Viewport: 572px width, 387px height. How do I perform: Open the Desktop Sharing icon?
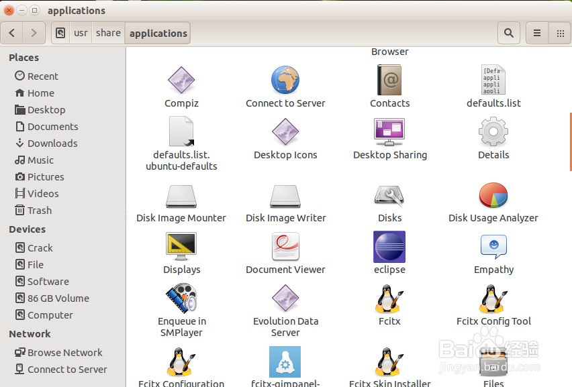[389, 131]
